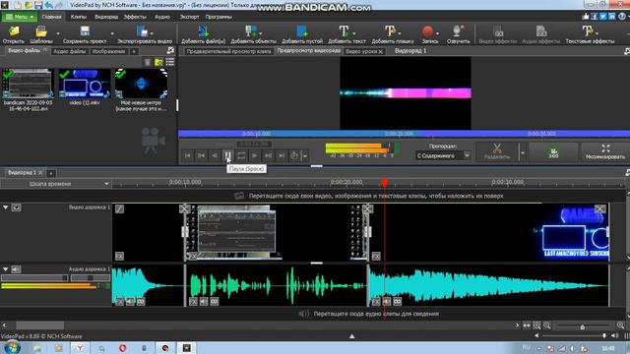
Task: Toggle list view in the media bin
Action: 170,62
